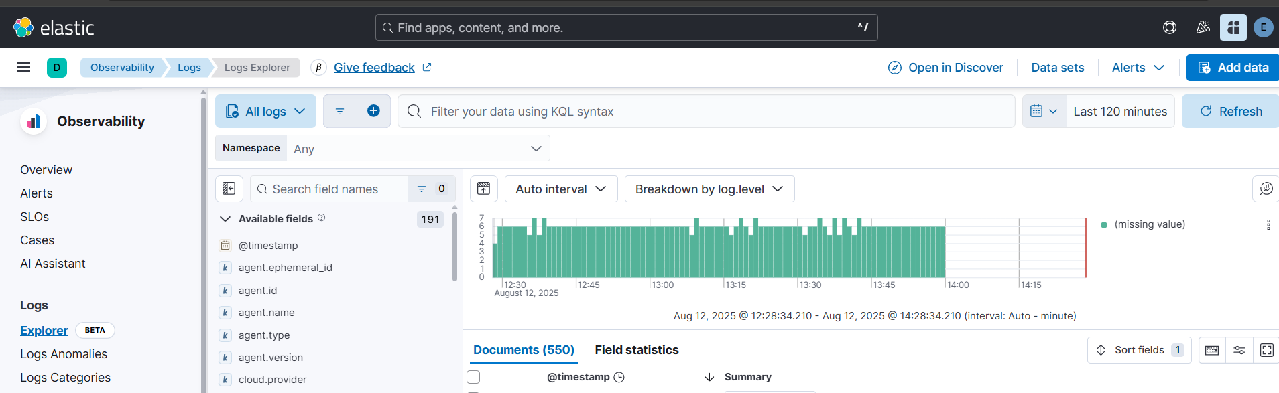The image size is (1279, 393).
Task: Click the chart options icon left of Auto interval
Action: coord(484,189)
